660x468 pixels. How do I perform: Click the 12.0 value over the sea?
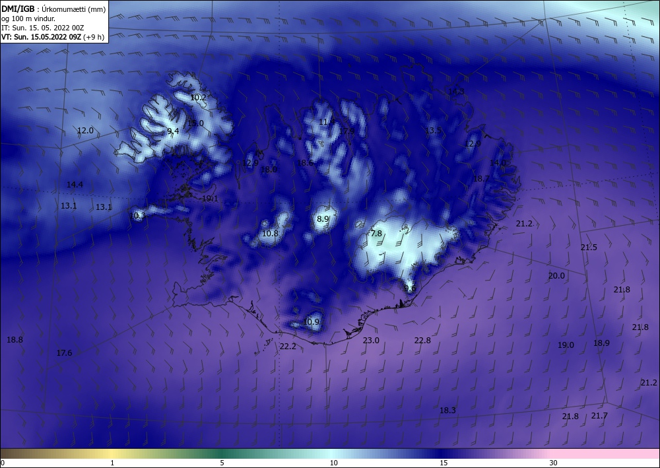pos(85,131)
